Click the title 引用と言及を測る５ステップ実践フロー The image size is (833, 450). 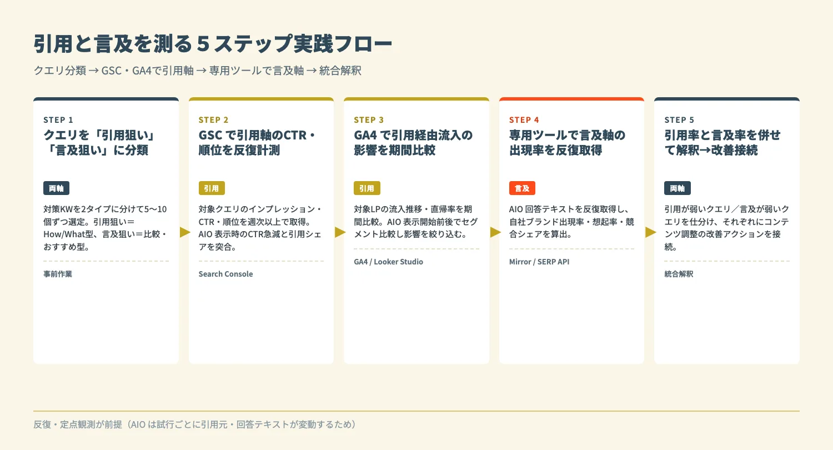[213, 44]
